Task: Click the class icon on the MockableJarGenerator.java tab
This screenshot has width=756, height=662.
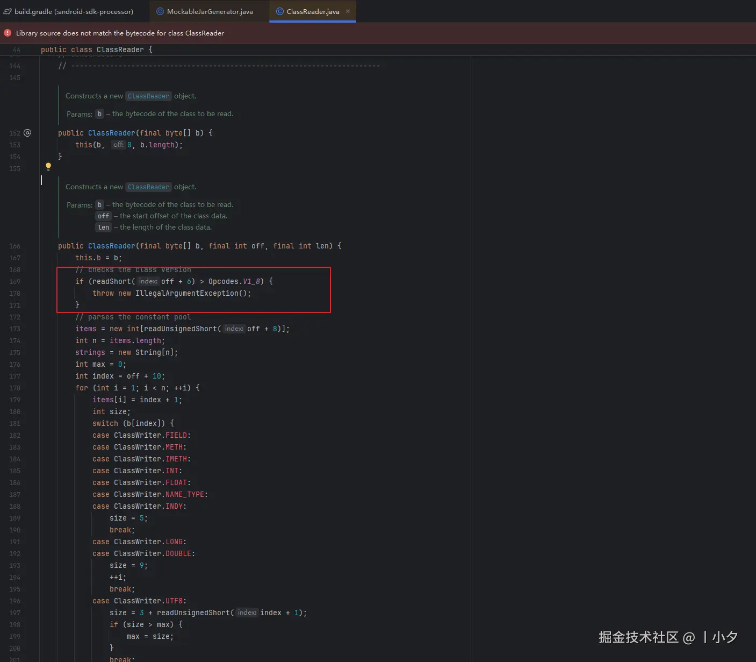Action: (x=160, y=11)
